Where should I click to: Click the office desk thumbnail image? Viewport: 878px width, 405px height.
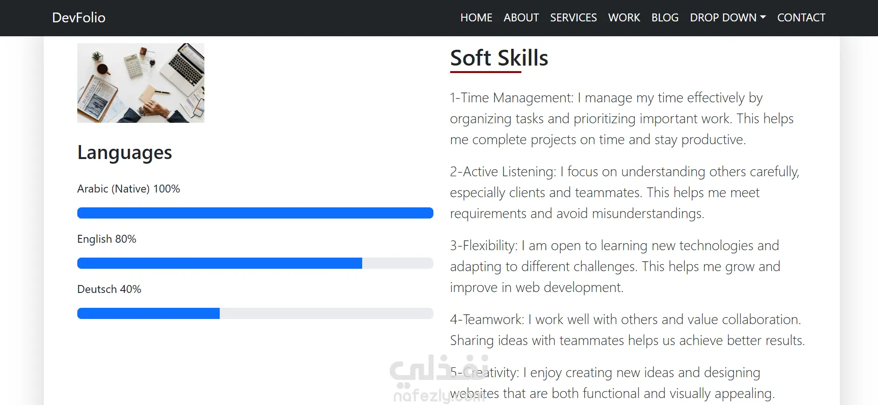coord(141,83)
